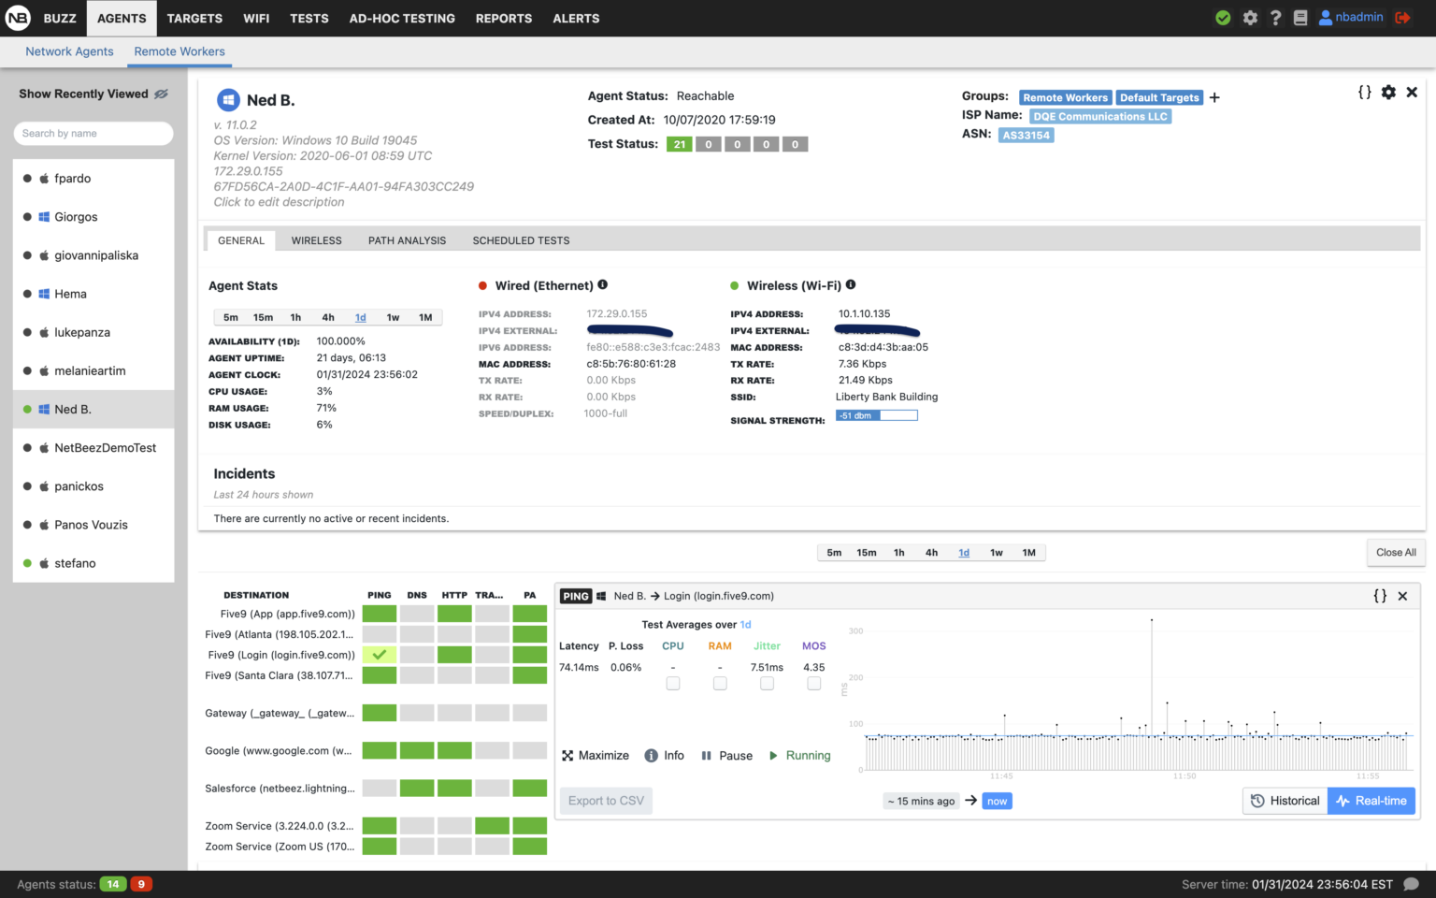The width and height of the screenshot is (1436, 898).
Task: Enable the Jitter checkbox under Test Averages
Action: (767, 683)
